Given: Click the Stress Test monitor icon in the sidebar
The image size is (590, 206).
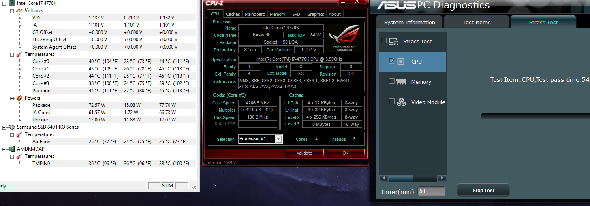Looking at the screenshot, I should (393, 41).
